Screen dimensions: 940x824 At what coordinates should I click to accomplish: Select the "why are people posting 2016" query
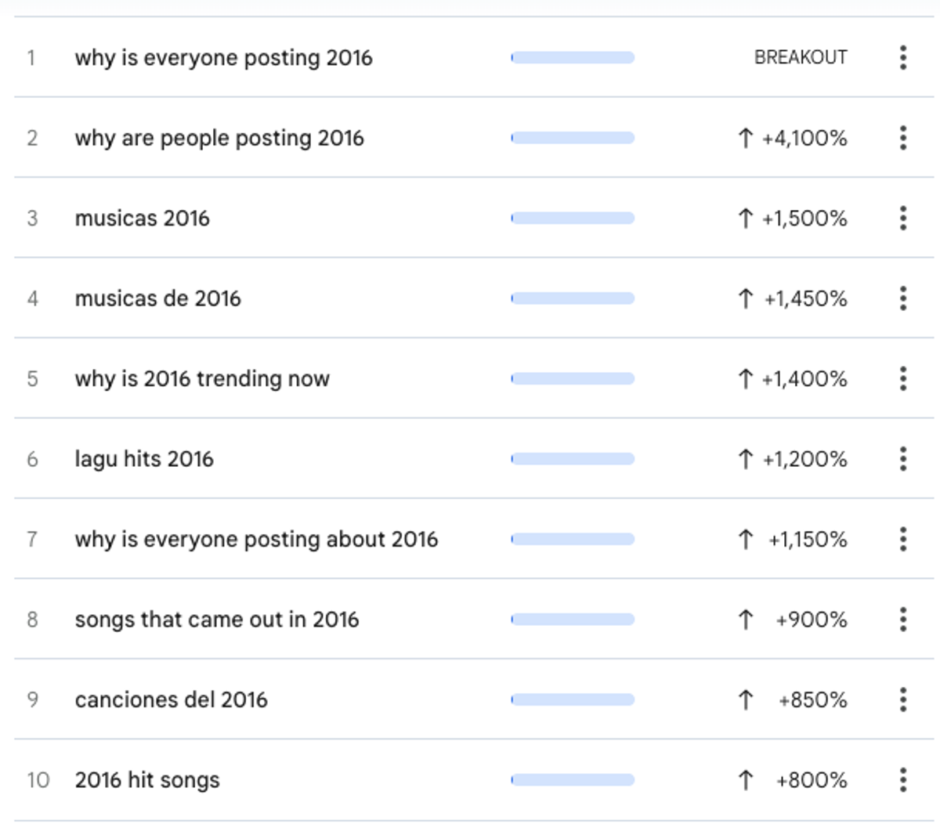219,139
